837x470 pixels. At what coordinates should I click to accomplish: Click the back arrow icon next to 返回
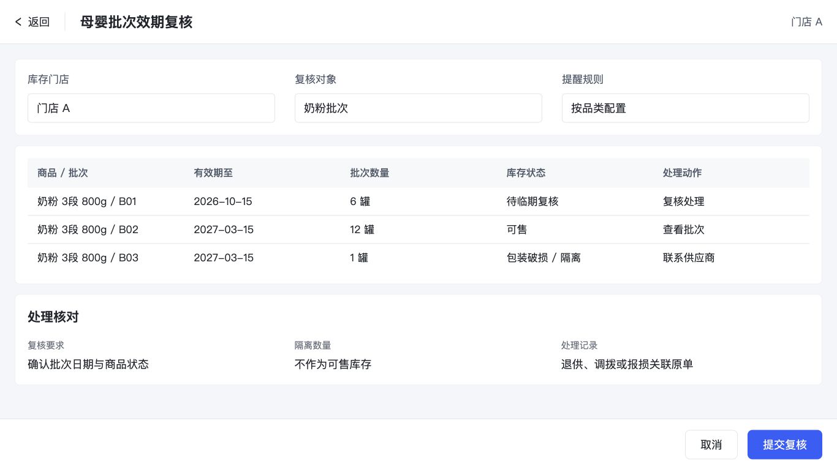(x=18, y=22)
